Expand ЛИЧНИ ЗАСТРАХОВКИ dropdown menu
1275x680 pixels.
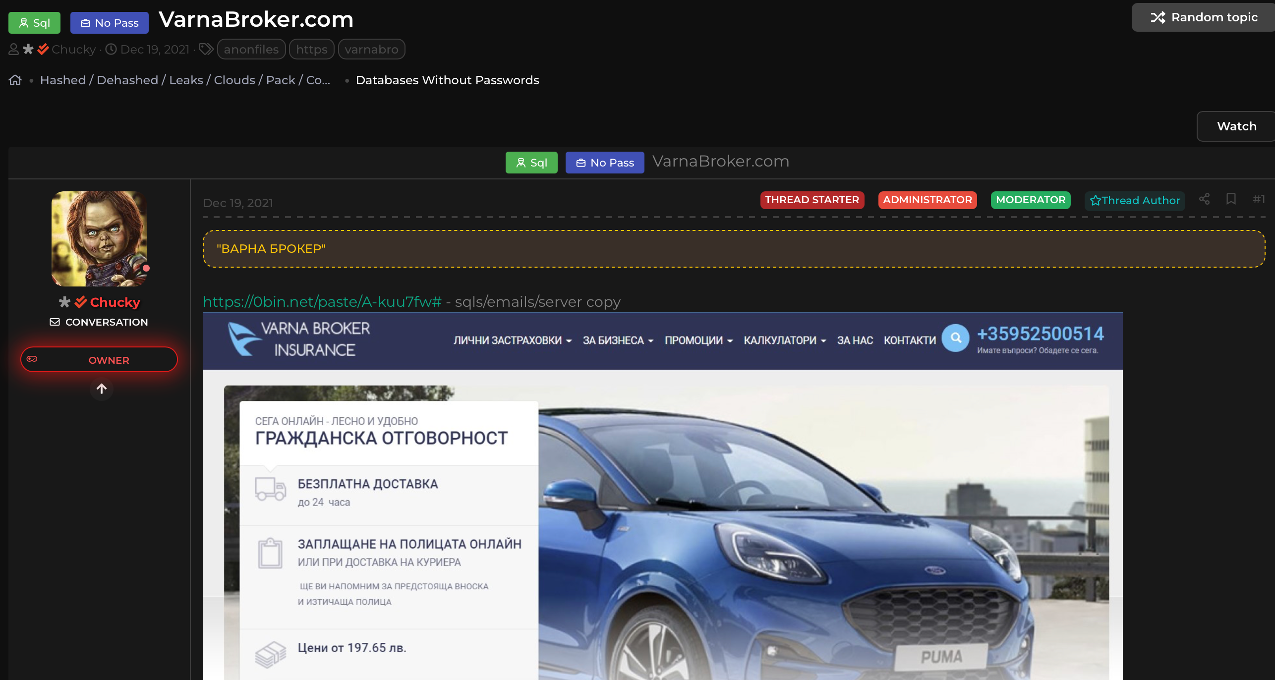(x=513, y=340)
